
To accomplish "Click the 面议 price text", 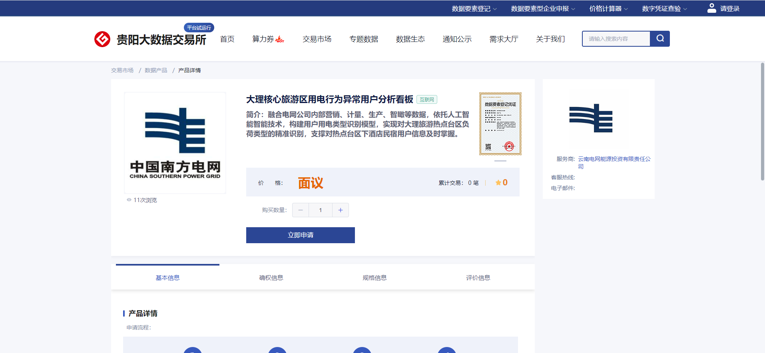I will [311, 183].
